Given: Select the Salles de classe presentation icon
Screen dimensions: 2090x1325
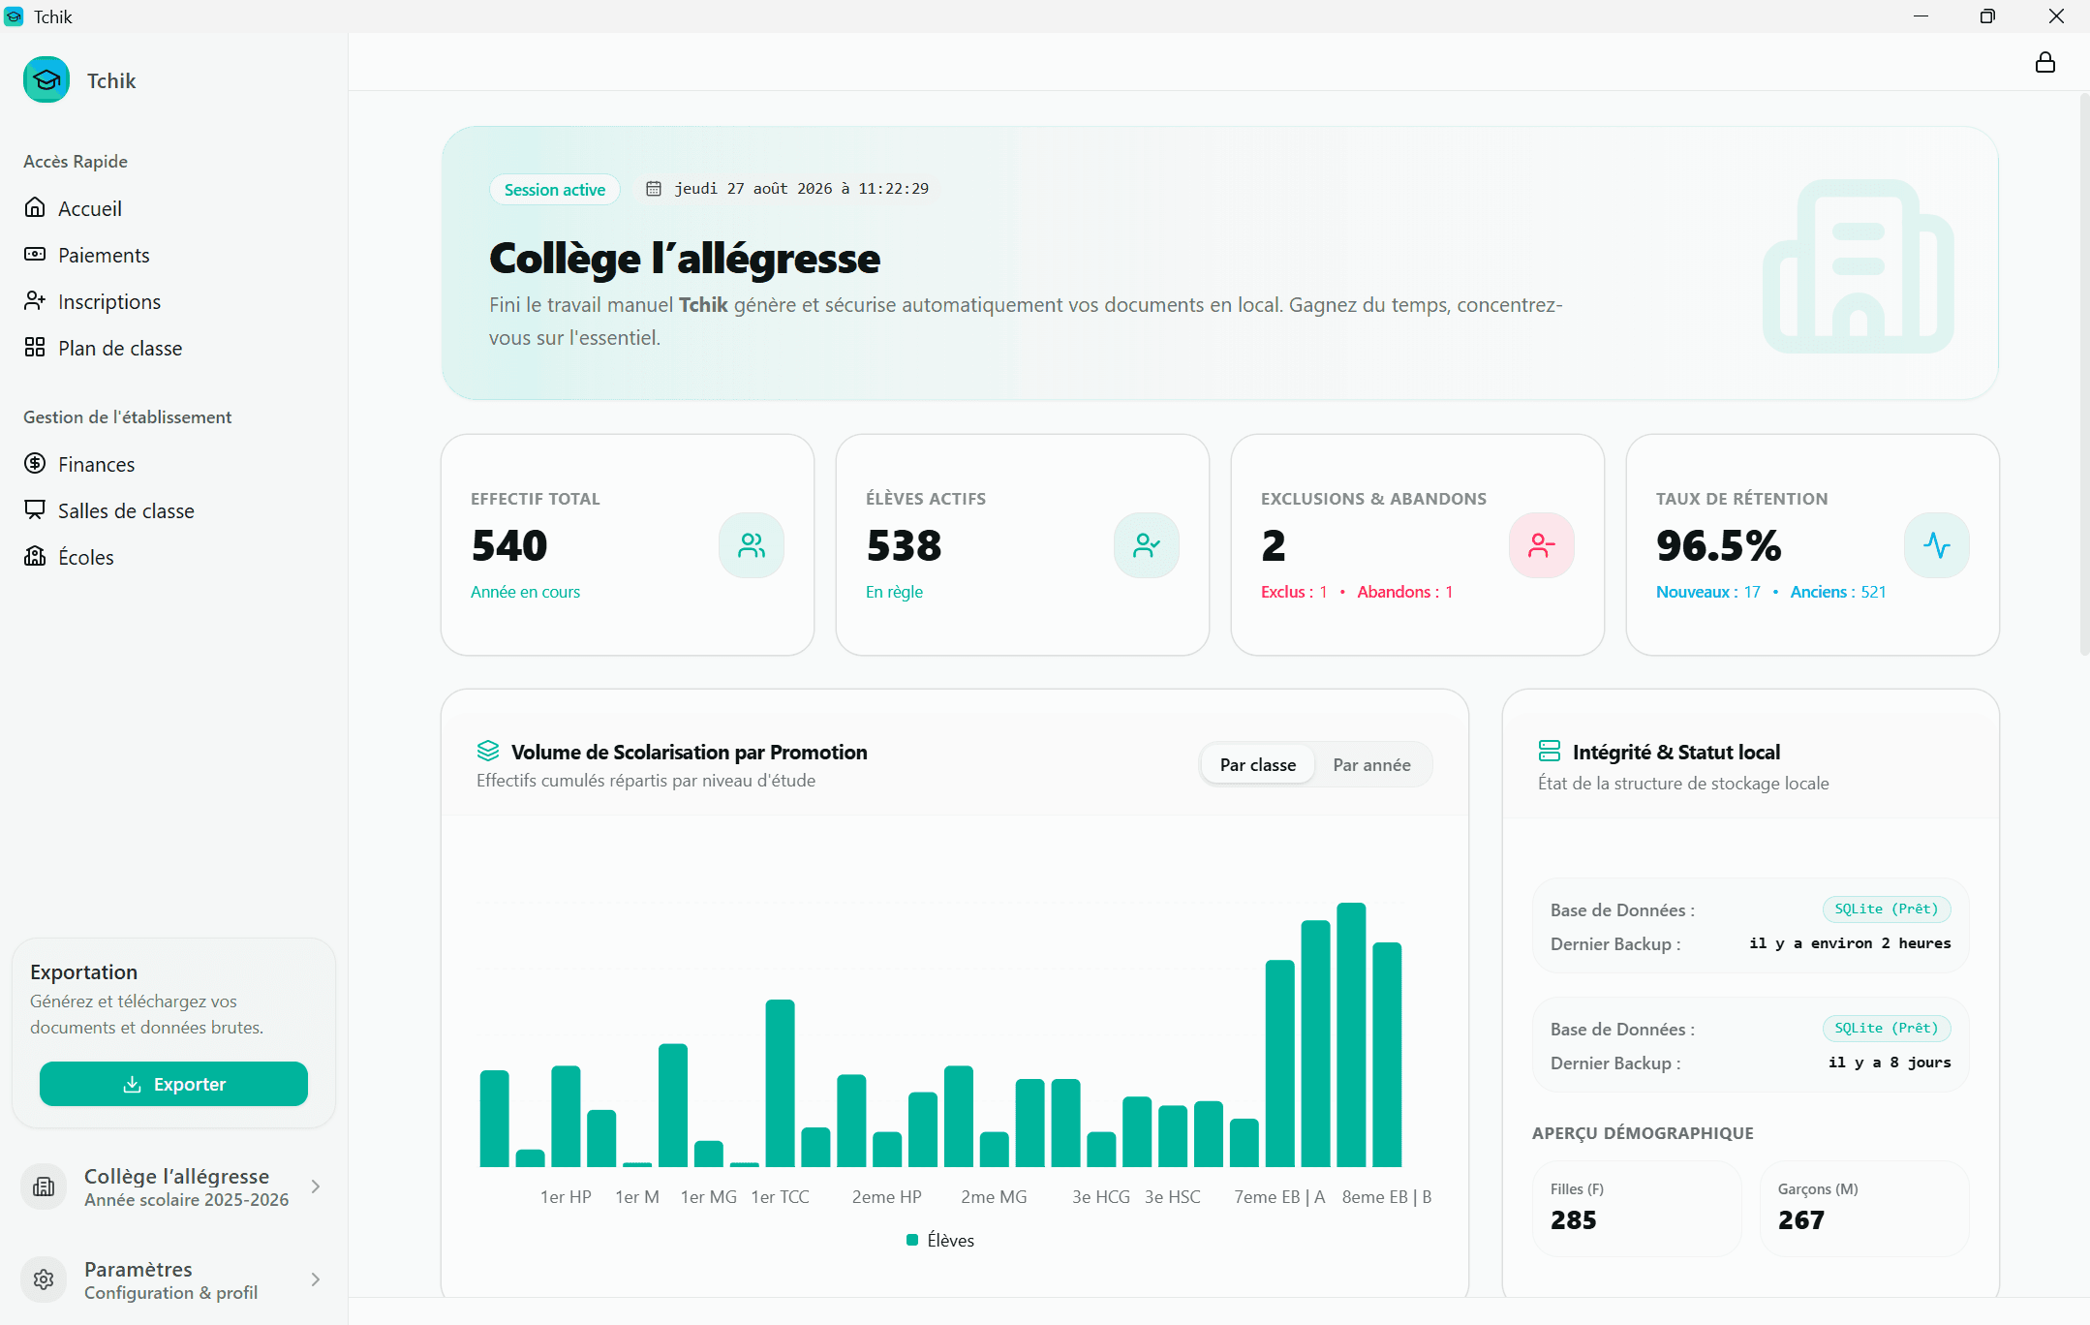Looking at the screenshot, I should point(35,509).
